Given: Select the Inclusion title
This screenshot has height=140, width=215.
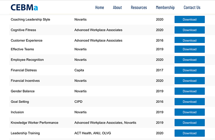Looking at the screenshot, I should tap(17, 112).
